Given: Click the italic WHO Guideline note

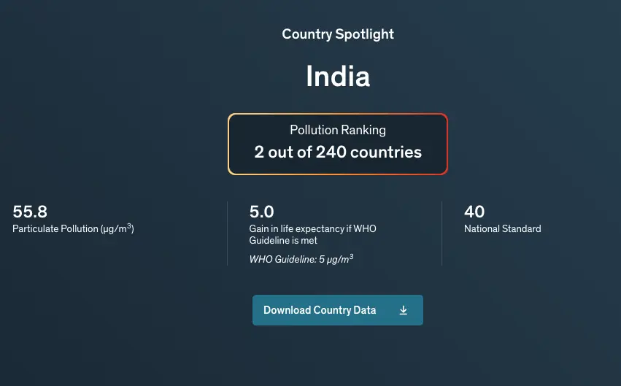Looking at the screenshot, I should point(301,259).
